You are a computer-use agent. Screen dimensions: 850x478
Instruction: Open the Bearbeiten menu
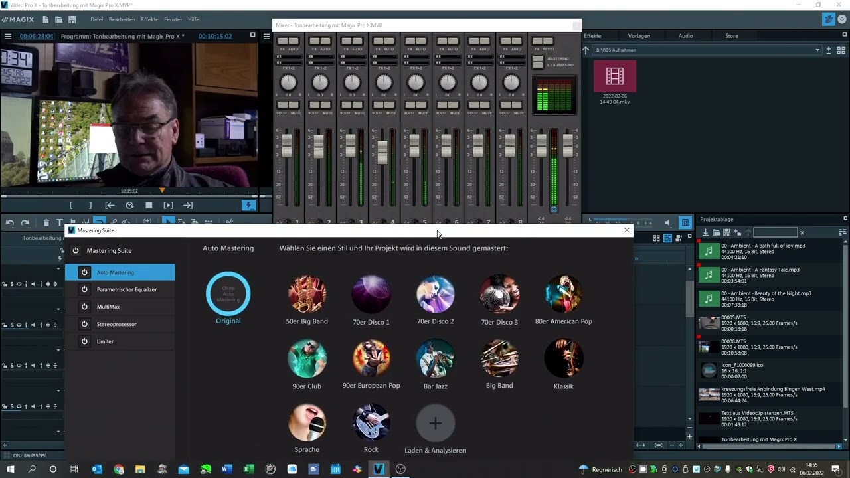click(x=122, y=19)
